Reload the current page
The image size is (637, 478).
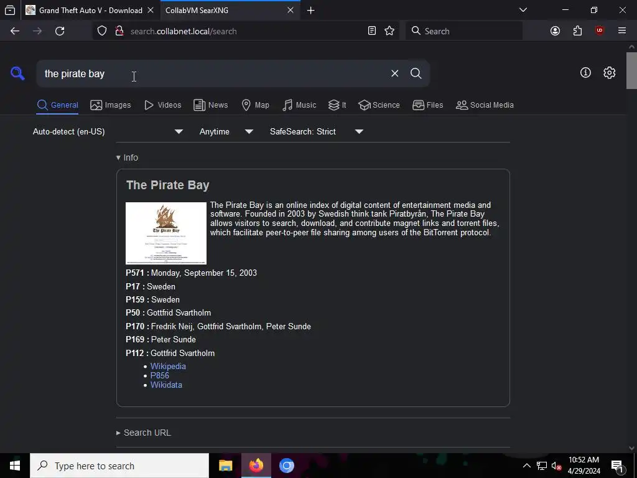[60, 31]
